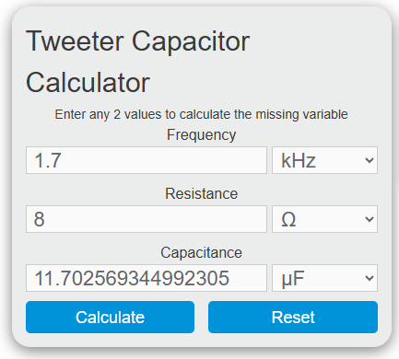Open the Ω resistance unit dropdown
Screen dimensions: 399x359
coord(324,219)
